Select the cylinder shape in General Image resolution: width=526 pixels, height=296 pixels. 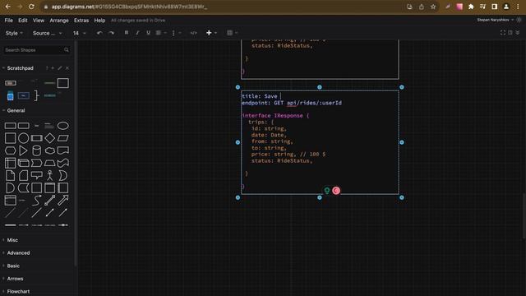(36, 150)
